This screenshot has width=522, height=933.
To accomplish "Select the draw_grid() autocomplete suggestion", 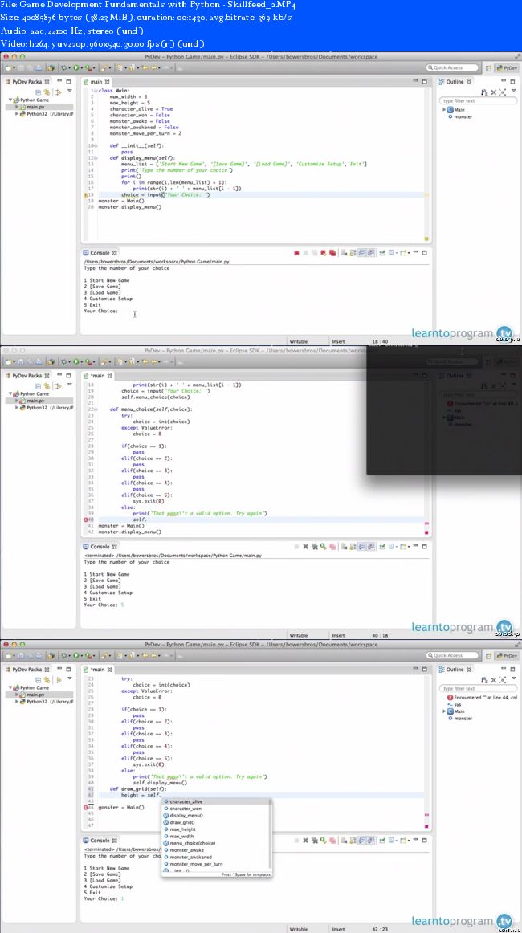I will click(x=182, y=822).
